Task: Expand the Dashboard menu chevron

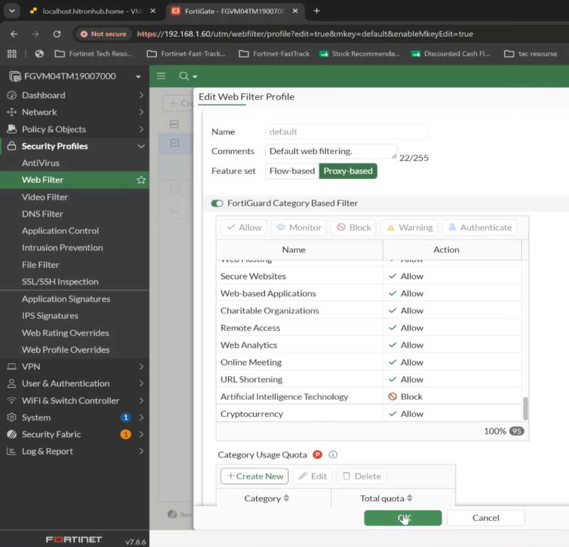Action: [x=142, y=95]
